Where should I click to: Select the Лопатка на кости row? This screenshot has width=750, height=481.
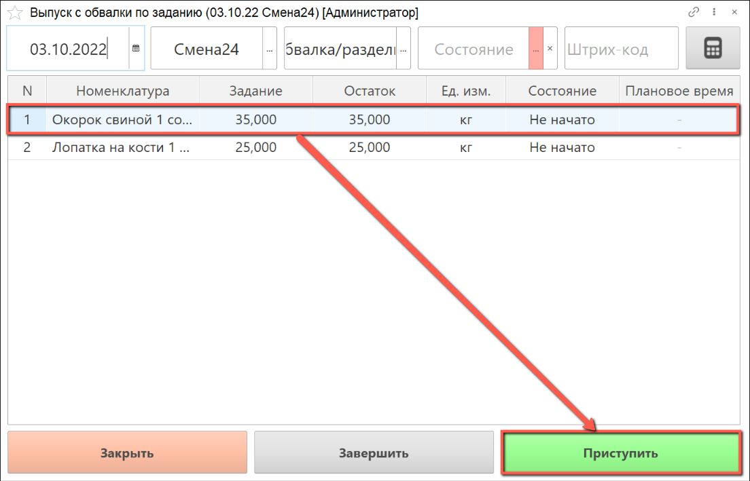coord(122,147)
